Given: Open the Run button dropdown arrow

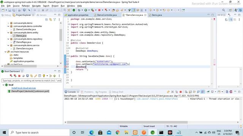Looking at the screenshot, I should pos(89,10).
